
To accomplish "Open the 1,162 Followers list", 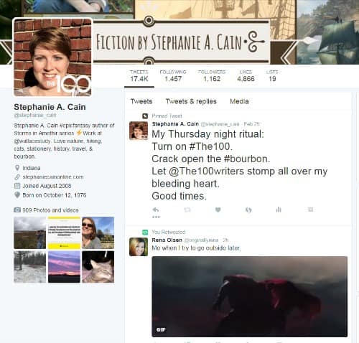I will (212, 76).
